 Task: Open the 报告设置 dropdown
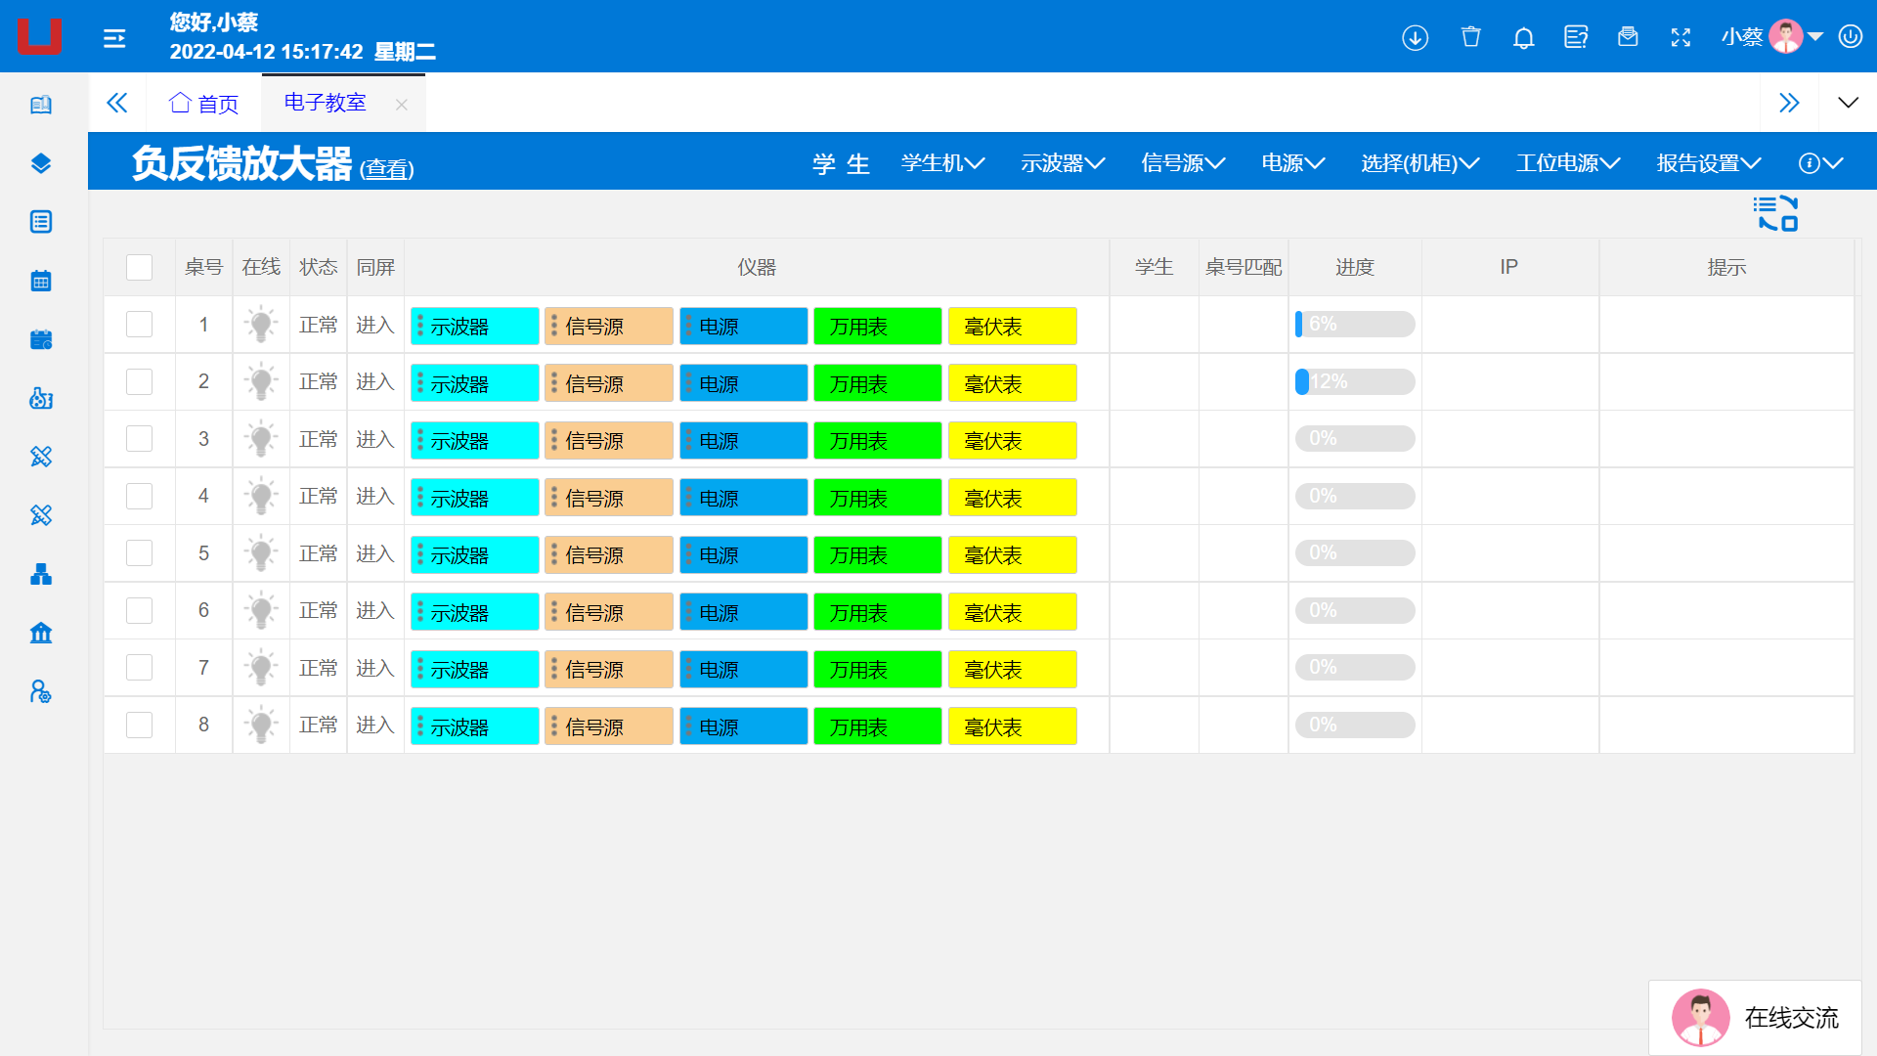click(1708, 163)
